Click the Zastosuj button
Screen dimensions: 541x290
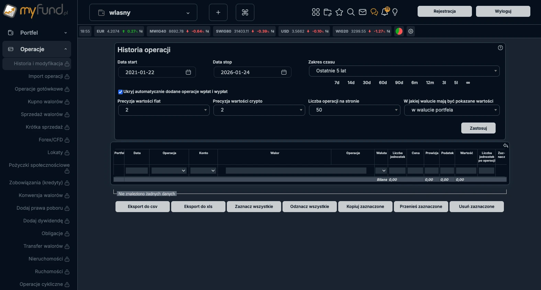478,128
